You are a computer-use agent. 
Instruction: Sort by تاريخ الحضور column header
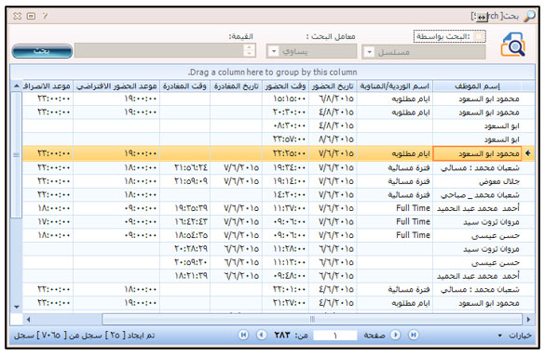(333, 86)
